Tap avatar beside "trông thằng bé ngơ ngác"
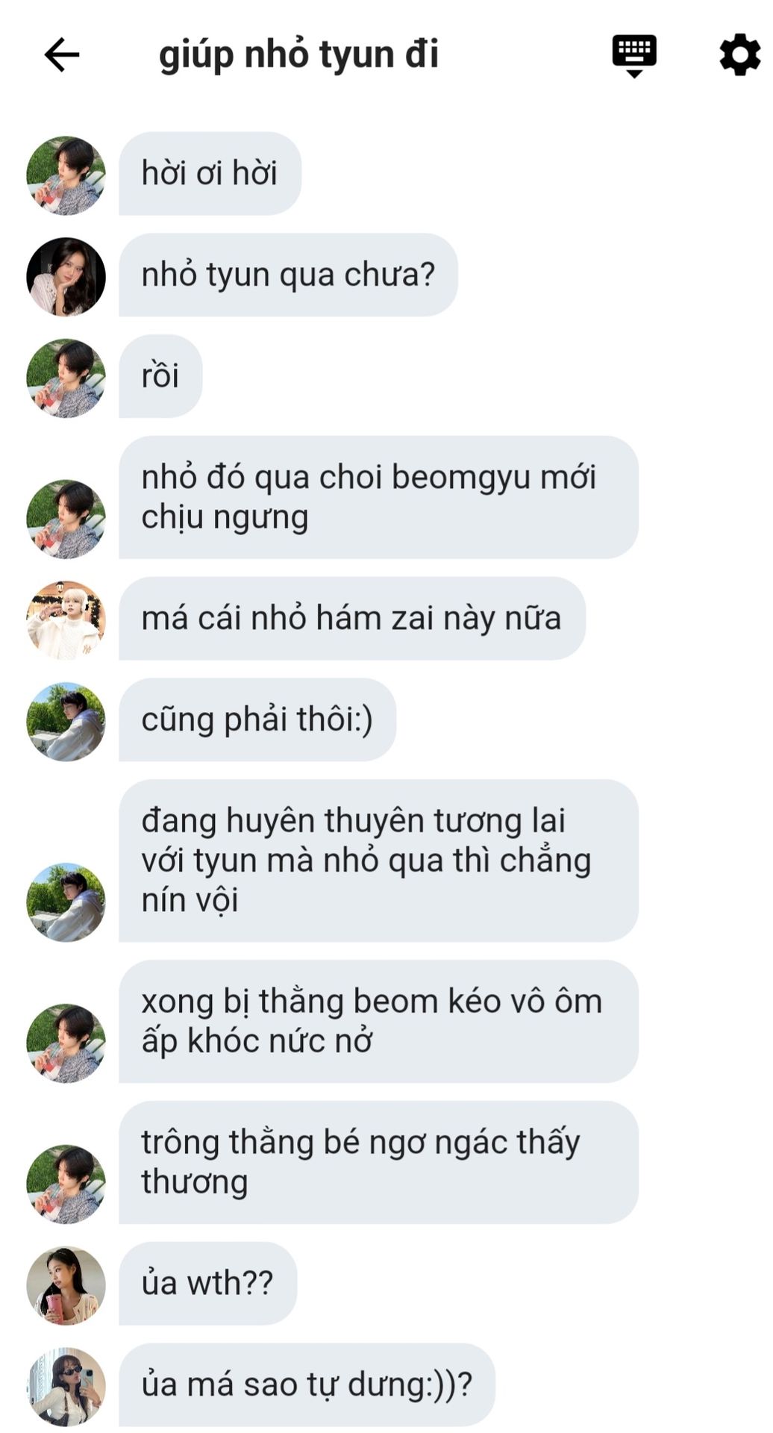The width and height of the screenshot is (773, 1433). click(66, 1184)
